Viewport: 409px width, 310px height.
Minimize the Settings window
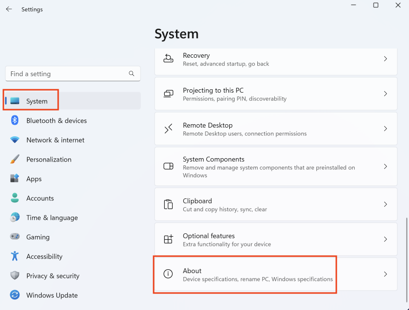click(x=353, y=5)
